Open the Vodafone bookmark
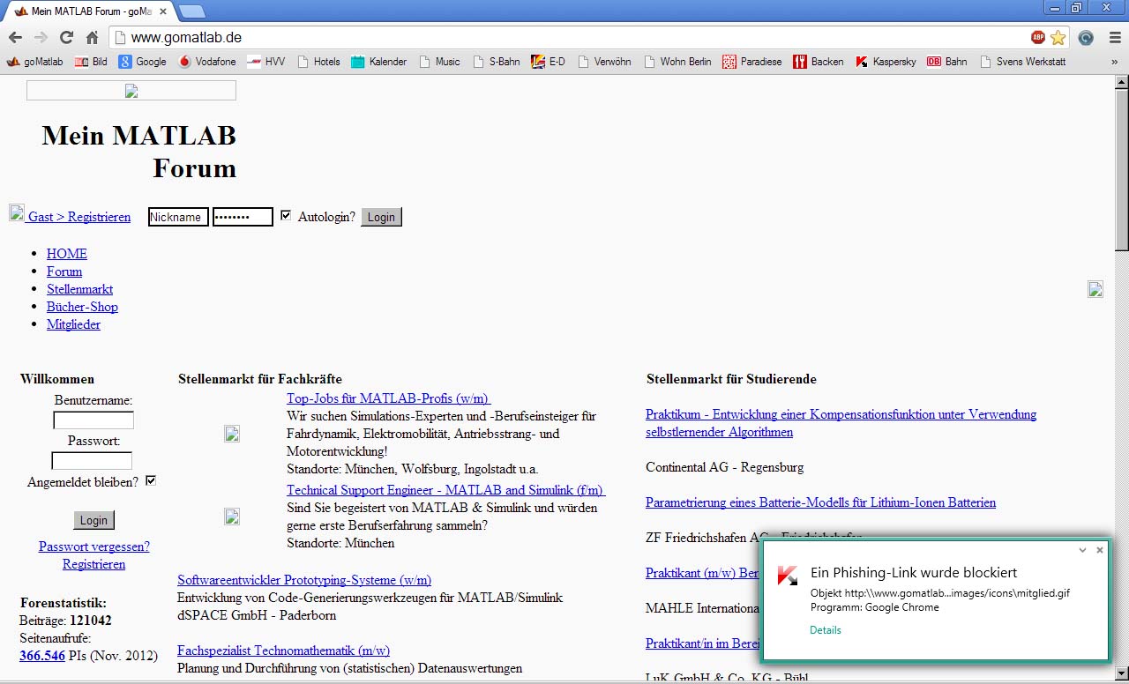This screenshot has width=1129, height=684. [x=207, y=62]
